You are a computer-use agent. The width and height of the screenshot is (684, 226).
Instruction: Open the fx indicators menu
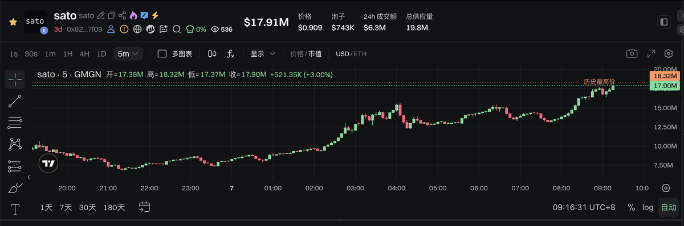230,54
